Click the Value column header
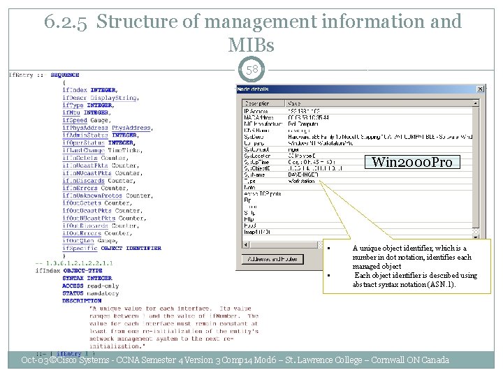This screenshot has height=377, width=503. pos(379,103)
